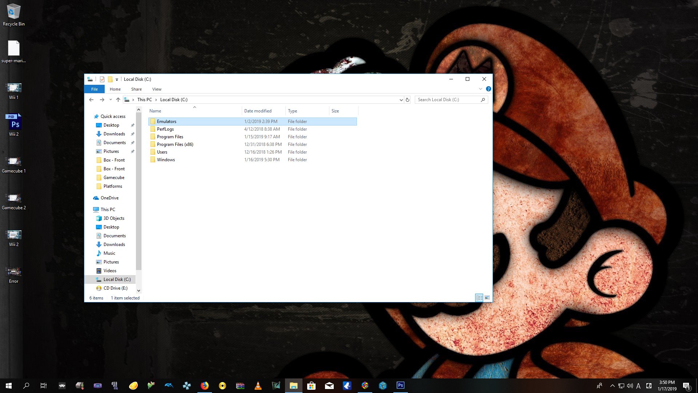Select the PerfLogs folder
This screenshot has width=698, height=393.
[x=253, y=129]
